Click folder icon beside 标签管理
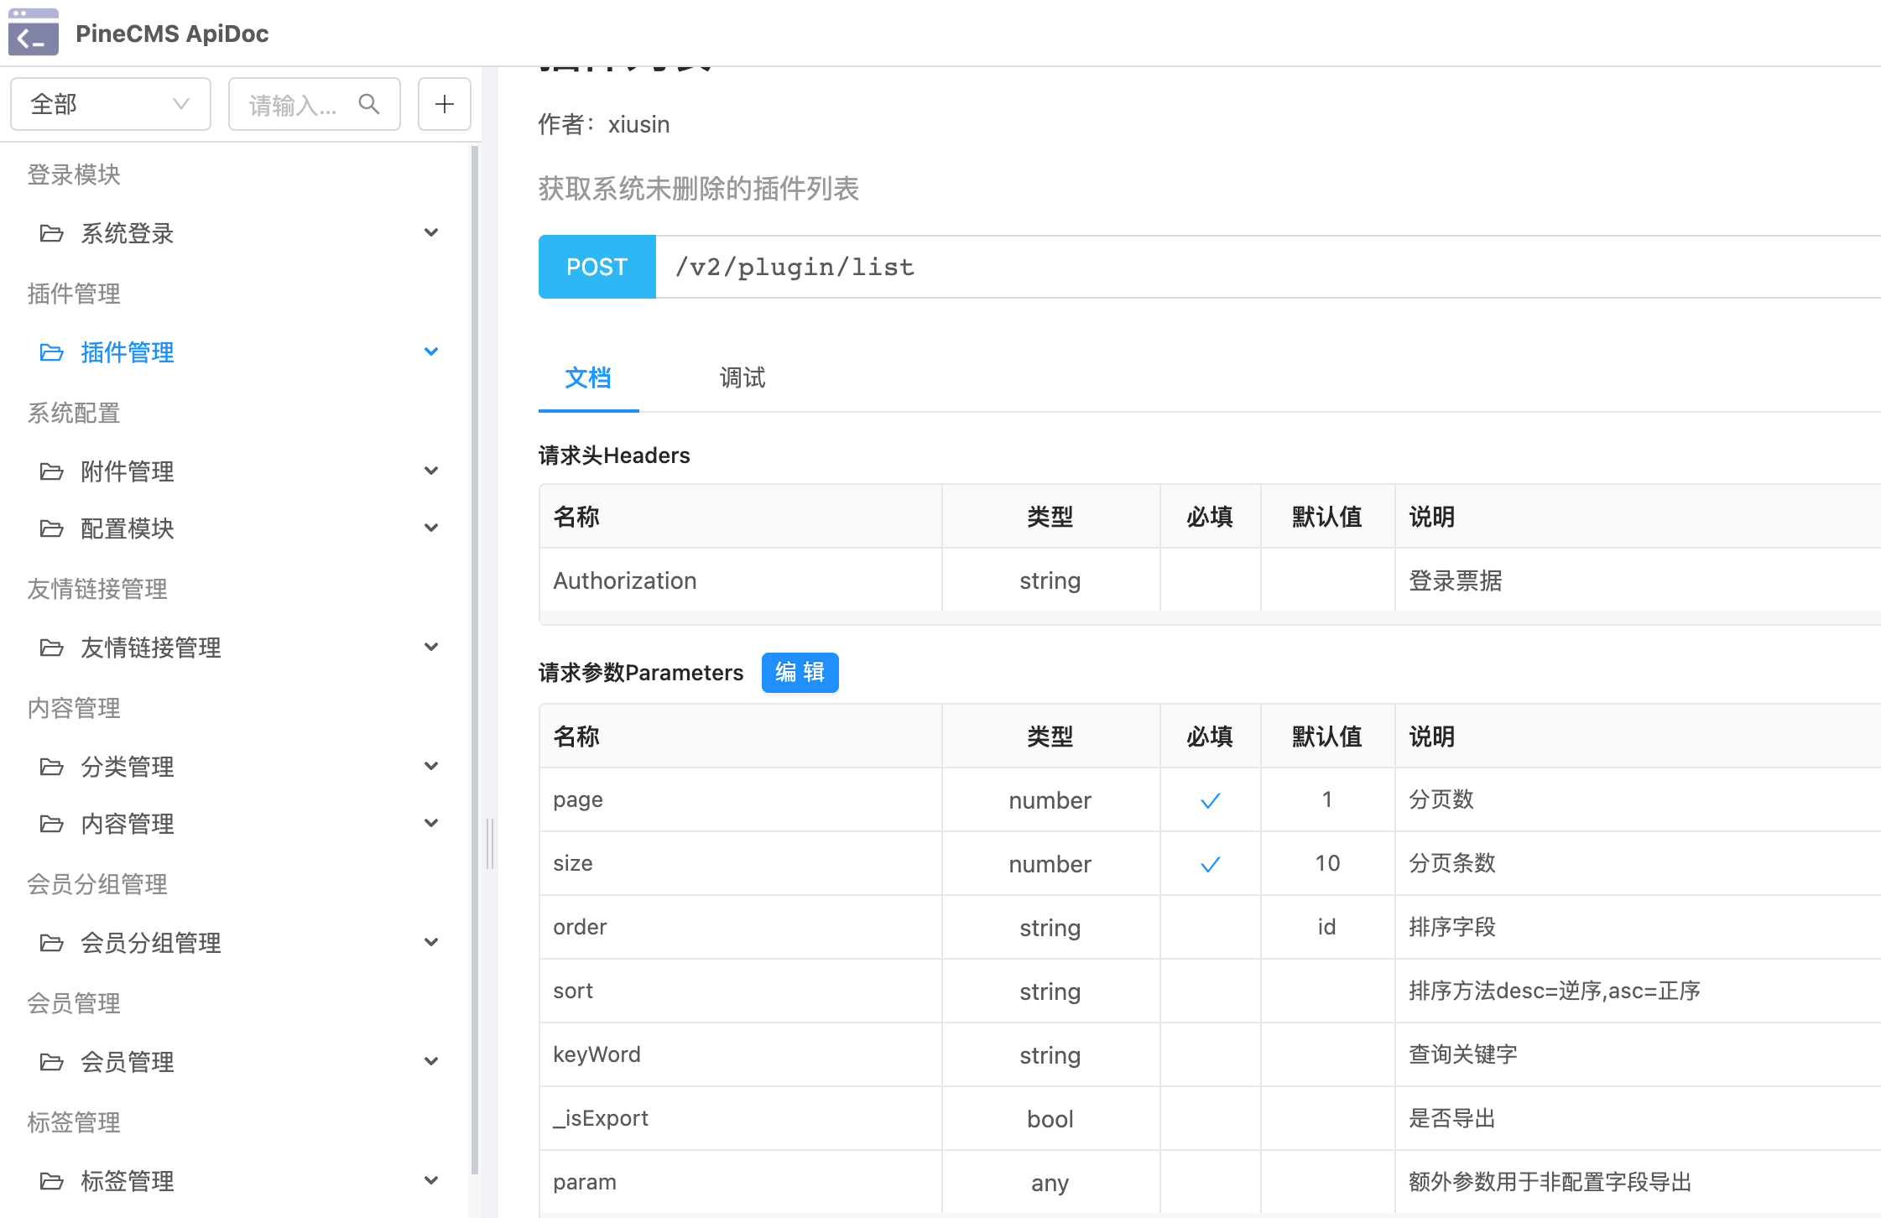This screenshot has height=1218, width=1881. click(x=51, y=1181)
